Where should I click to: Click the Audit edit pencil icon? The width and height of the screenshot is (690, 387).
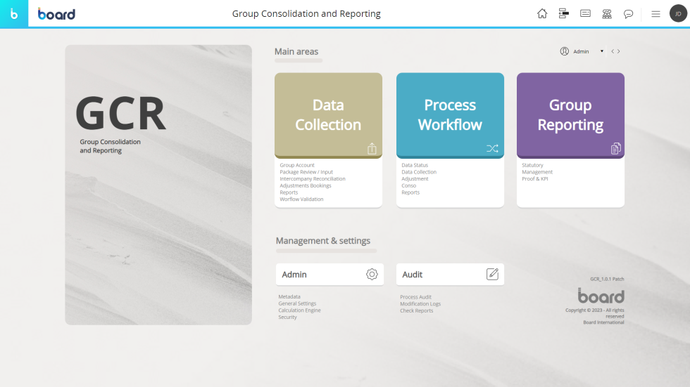click(492, 275)
